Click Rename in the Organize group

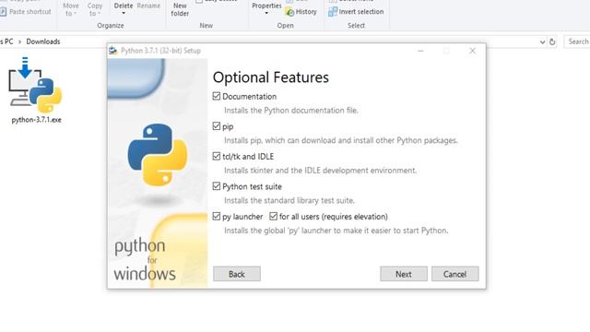click(148, 6)
